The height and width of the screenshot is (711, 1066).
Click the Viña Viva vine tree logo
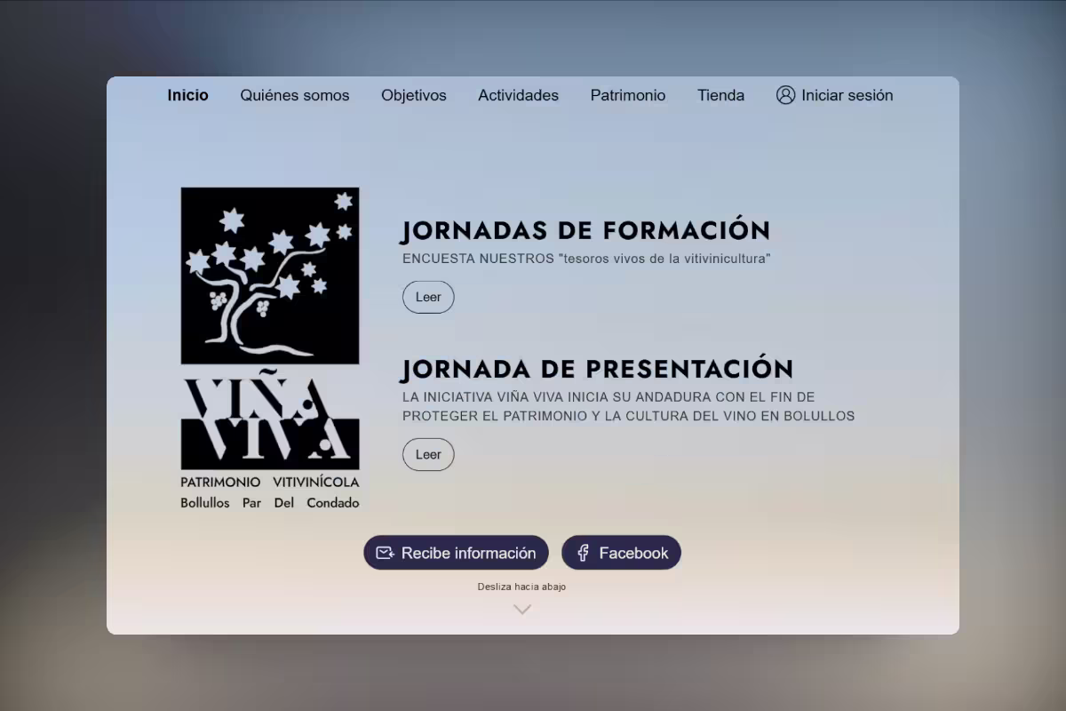(x=270, y=276)
